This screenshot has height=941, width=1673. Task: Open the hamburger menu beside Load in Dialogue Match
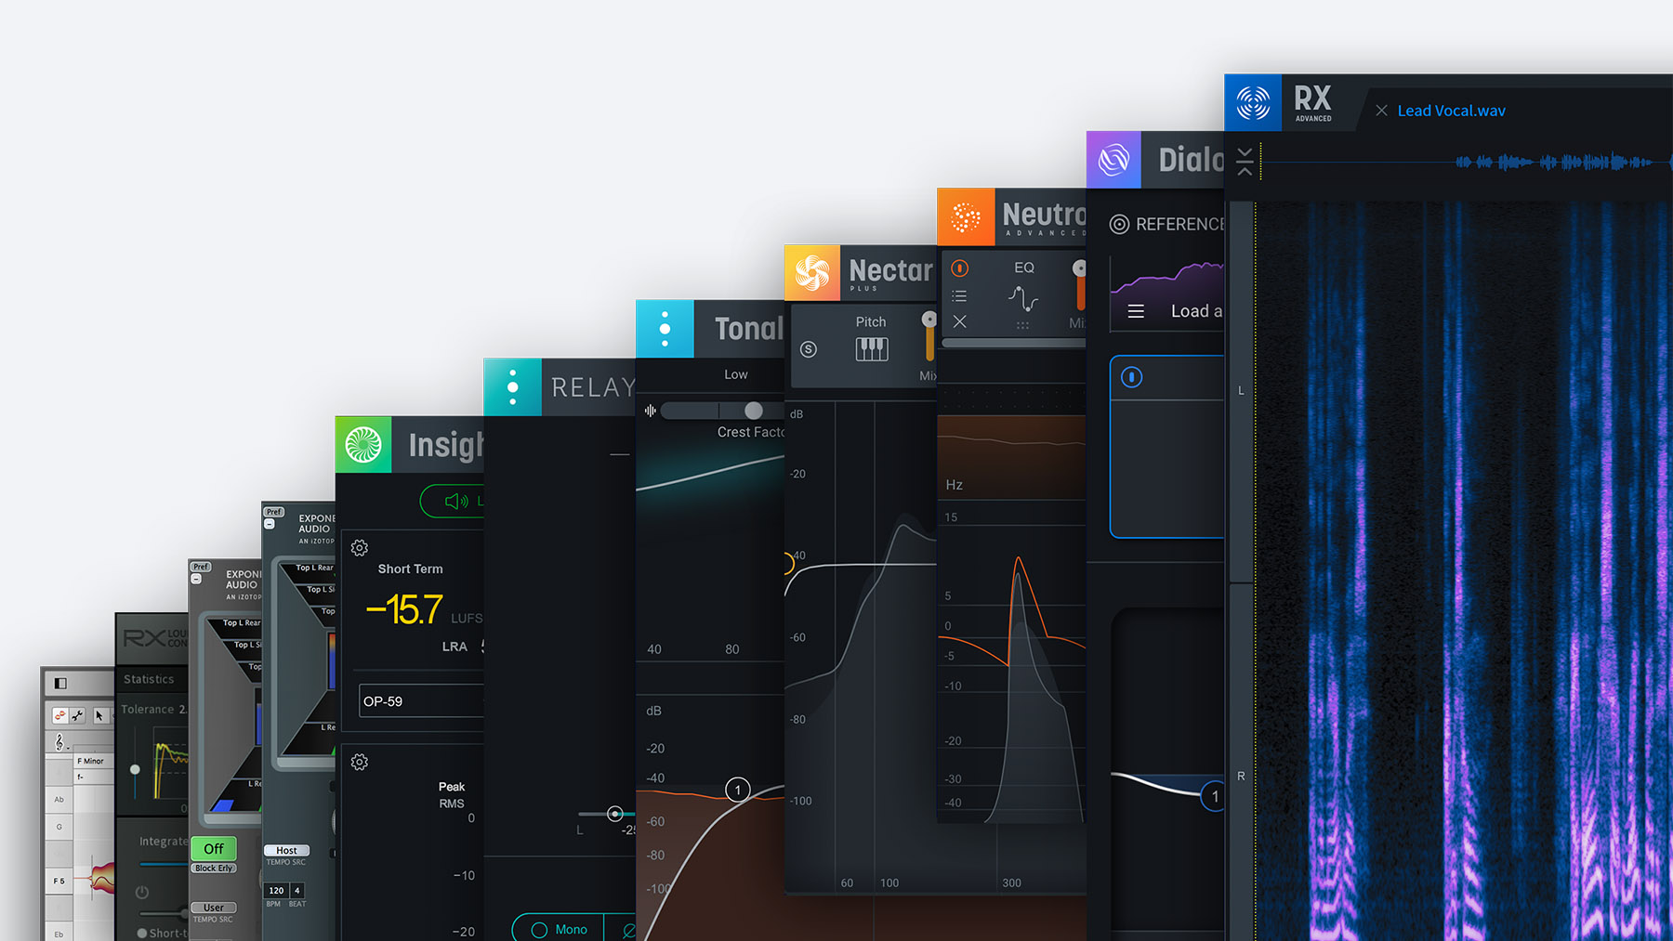pos(1136,311)
